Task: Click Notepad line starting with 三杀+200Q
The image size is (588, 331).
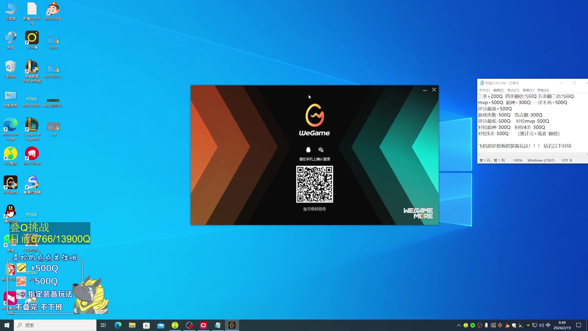Action: (x=526, y=96)
